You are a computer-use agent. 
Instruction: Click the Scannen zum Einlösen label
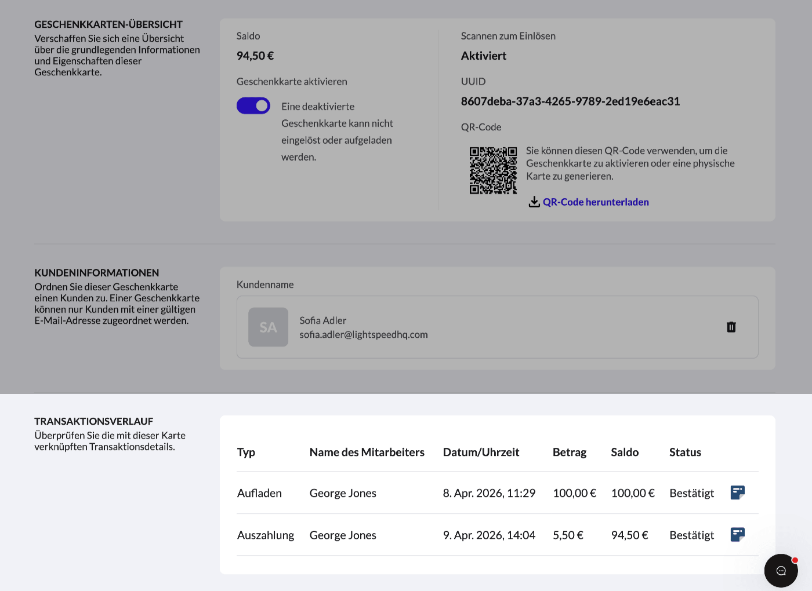click(508, 36)
